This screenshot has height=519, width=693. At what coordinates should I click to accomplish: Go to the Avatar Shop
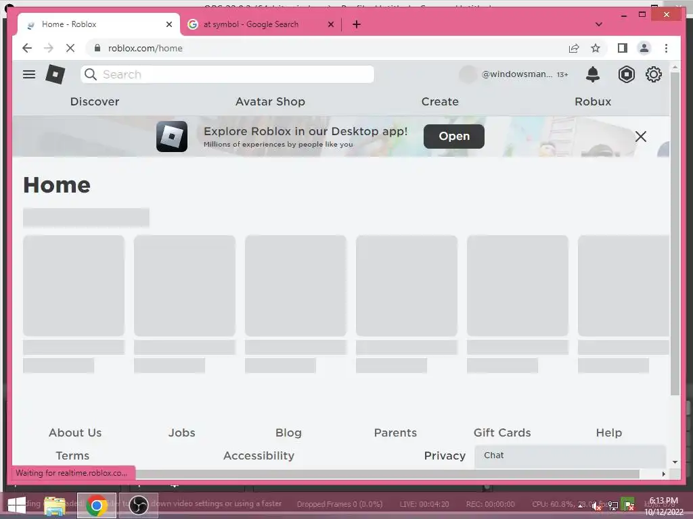point(270,101)
